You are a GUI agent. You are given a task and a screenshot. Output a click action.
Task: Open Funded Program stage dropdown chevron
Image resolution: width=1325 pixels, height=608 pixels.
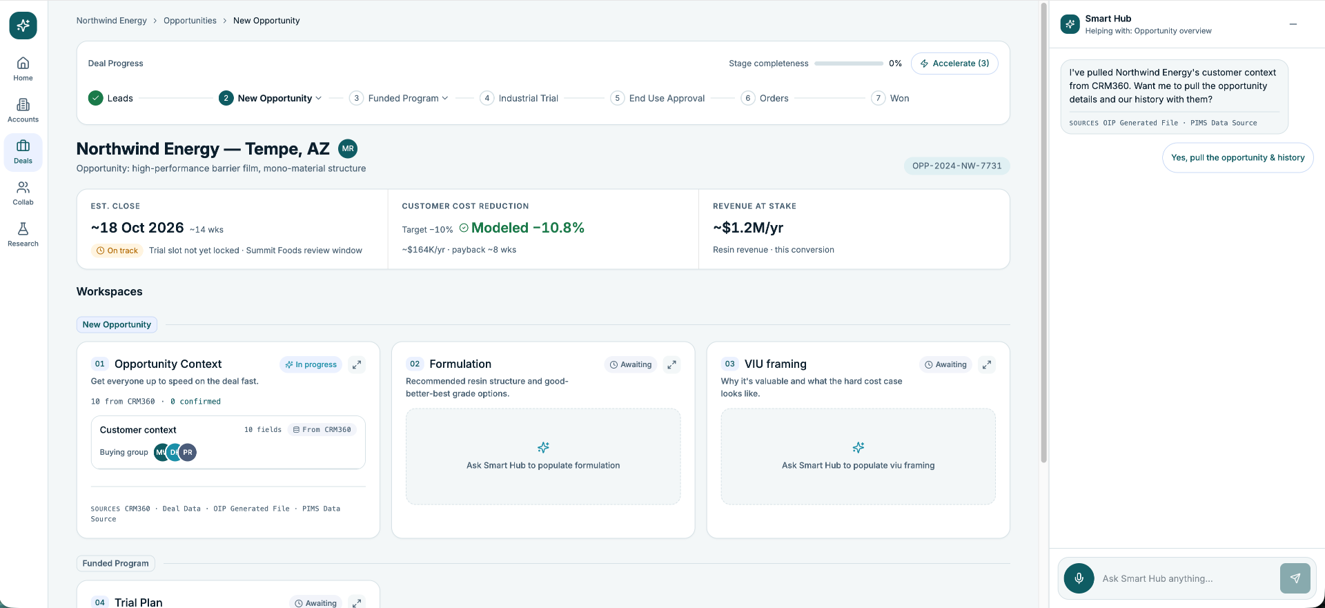click(x=445, y=98)
